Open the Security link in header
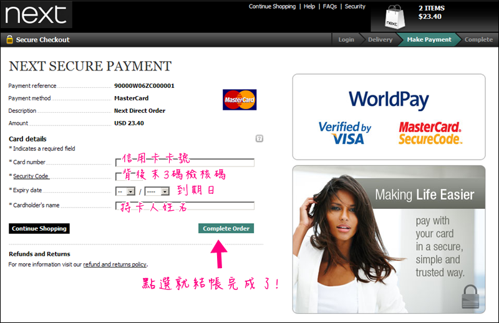Screen dimensions: 499x323 [x=355, y=6]
